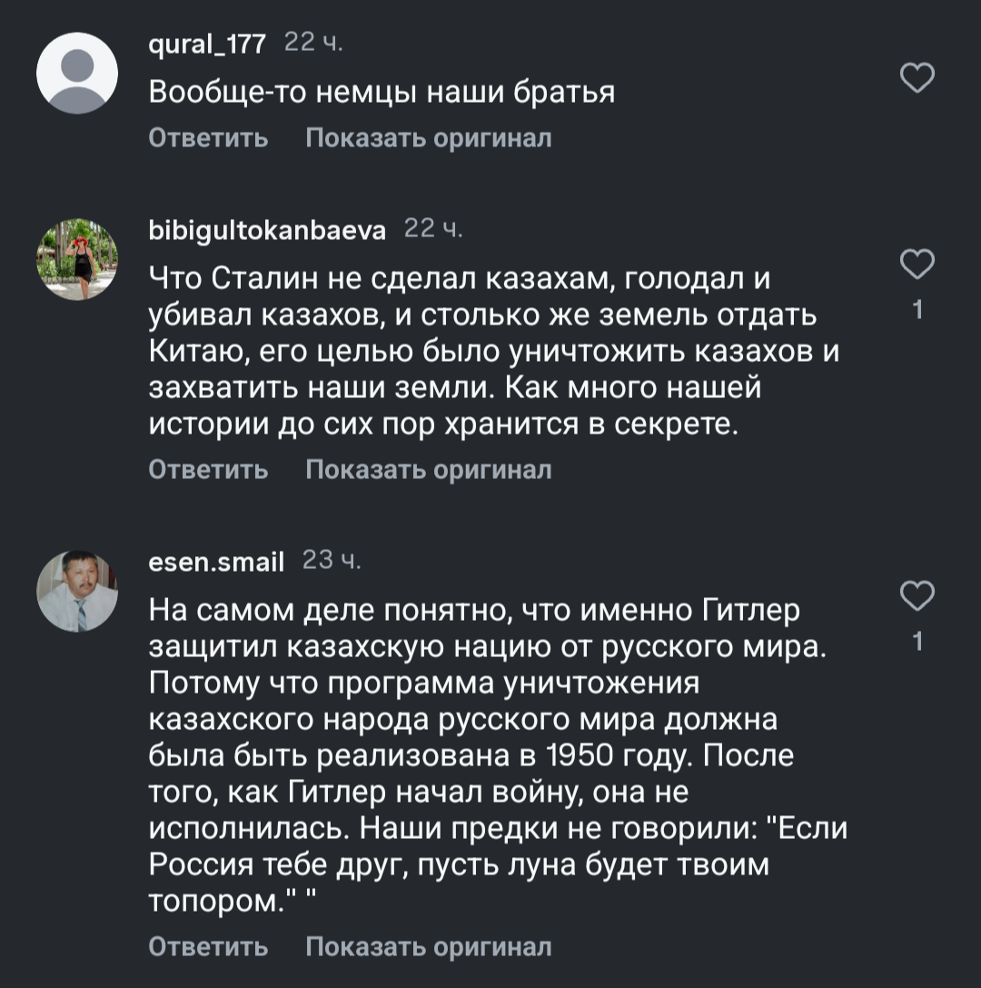
Task: Show original text of qural_177's comment
Action: coord(428,138)
